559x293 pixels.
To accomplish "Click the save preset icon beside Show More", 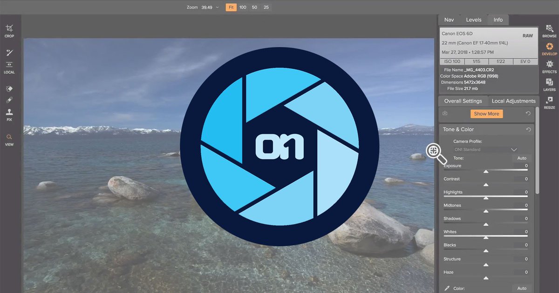I will tap(445, 113).
